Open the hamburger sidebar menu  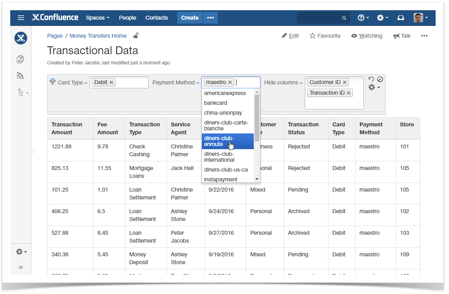point(21,18)
